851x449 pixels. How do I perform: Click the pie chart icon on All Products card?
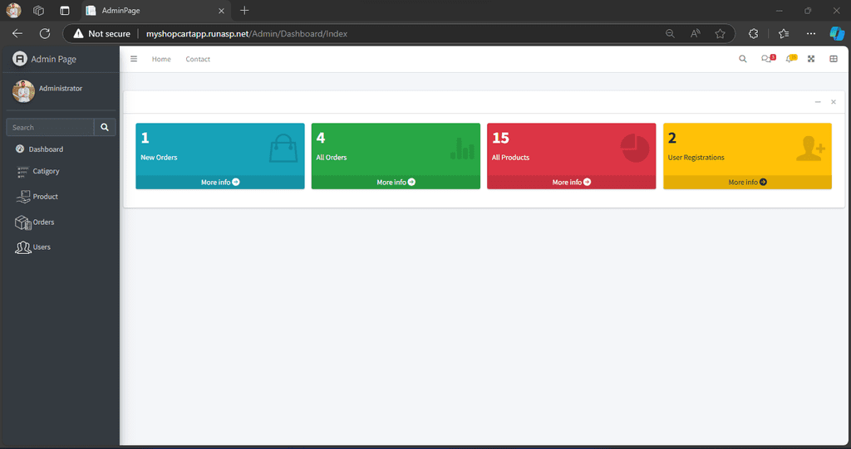click(635, 149)
